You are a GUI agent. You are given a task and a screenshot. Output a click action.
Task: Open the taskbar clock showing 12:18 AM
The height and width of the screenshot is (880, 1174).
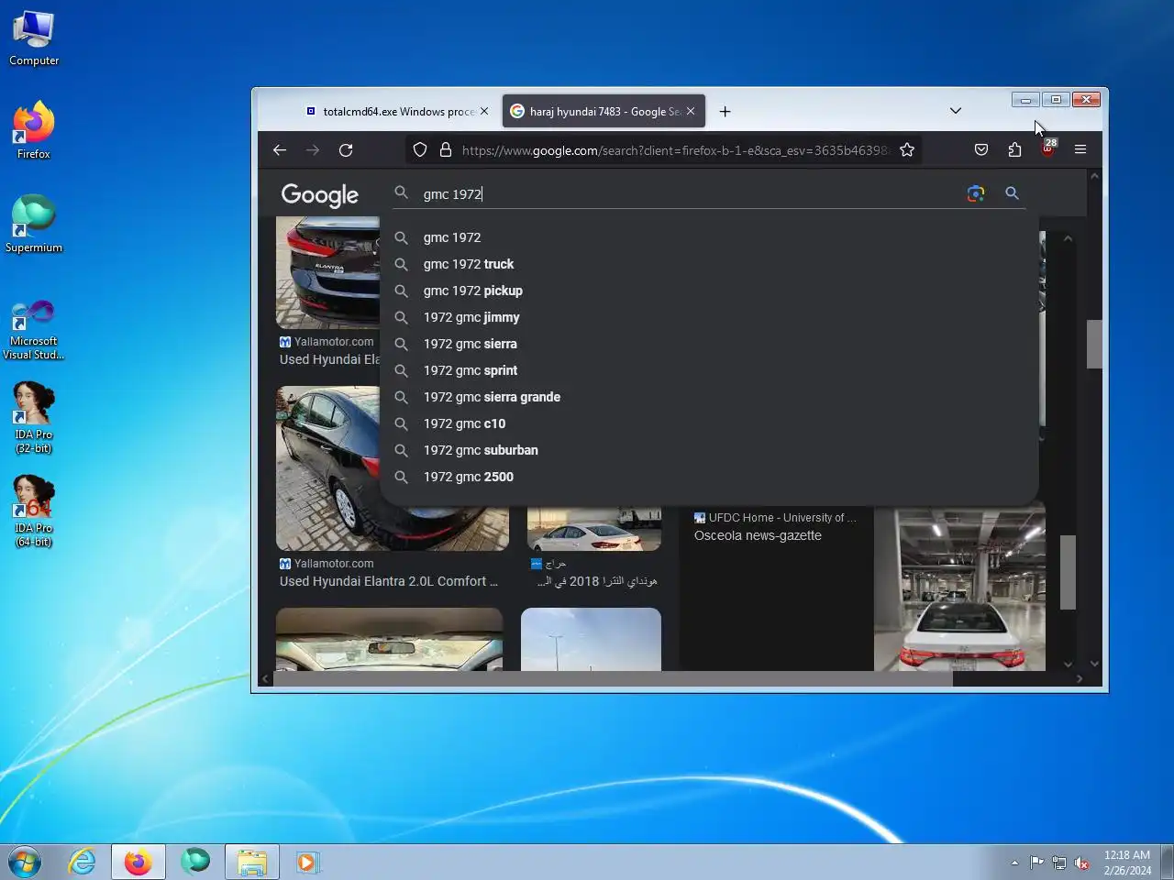(x=1127, y=863)
